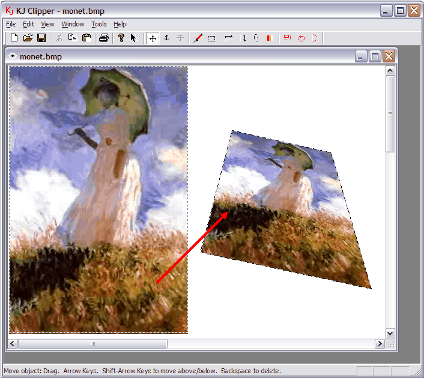
Task: Copy selection using the copy icon
Action: click(x=73, y=38)
